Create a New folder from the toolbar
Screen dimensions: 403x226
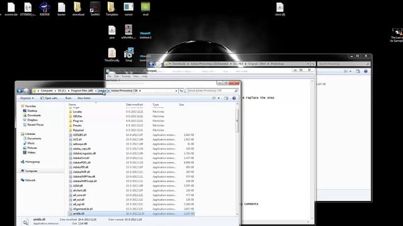click(x=84, y=98)
